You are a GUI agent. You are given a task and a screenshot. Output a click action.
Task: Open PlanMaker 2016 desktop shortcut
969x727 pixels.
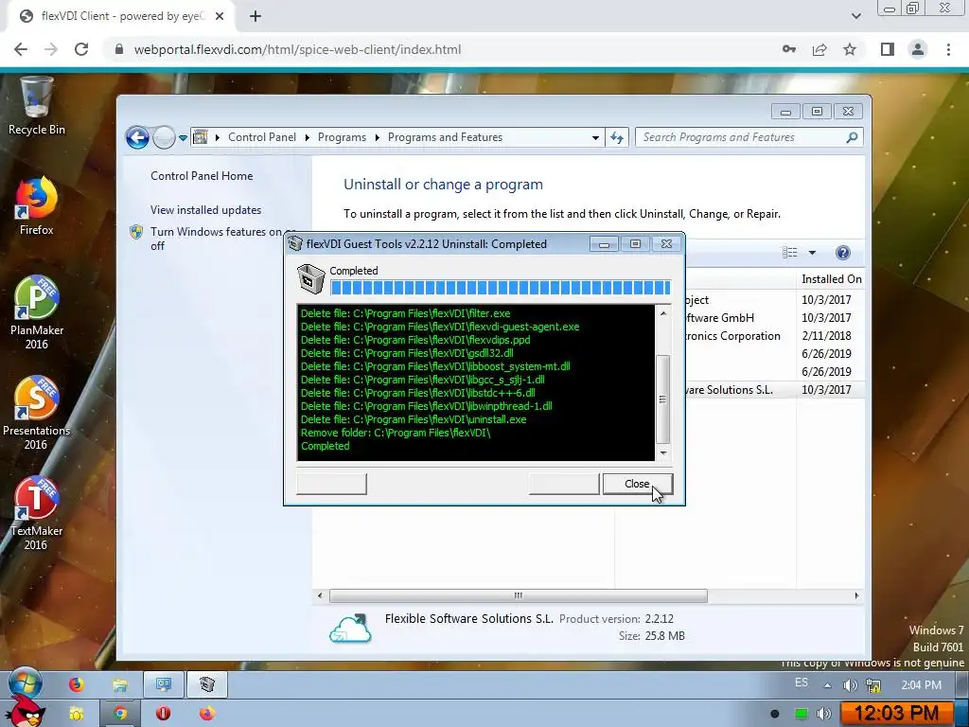click(37, 312)
